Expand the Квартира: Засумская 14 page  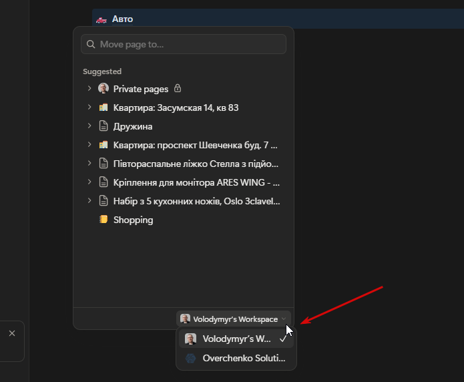click(89, 108)
